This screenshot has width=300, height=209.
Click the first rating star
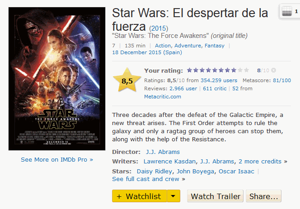190,70
